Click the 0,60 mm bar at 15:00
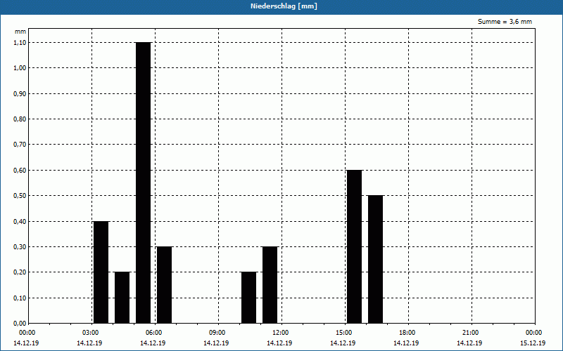Image resolution: width=563 pixels, height=351 pixels. [355, 247]
